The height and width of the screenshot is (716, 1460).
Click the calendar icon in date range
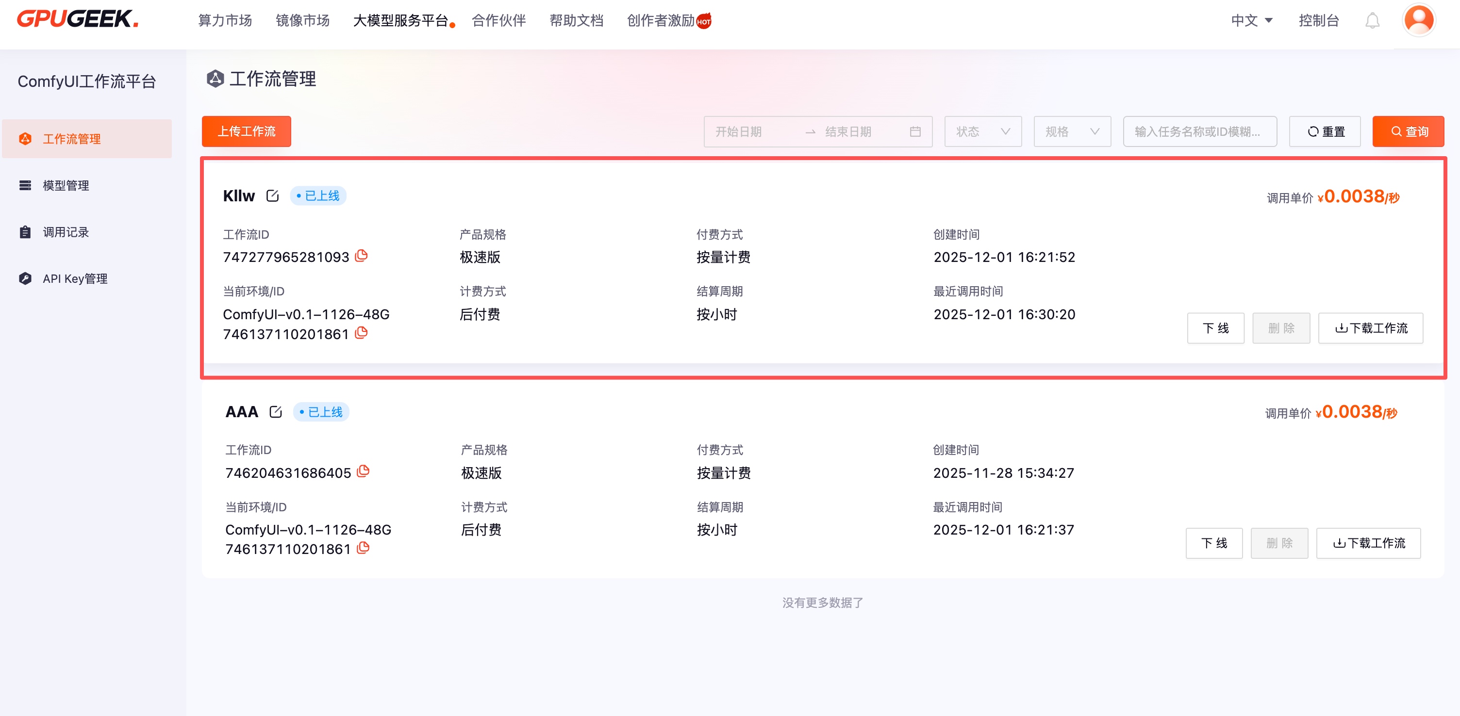tap(915, 131)
